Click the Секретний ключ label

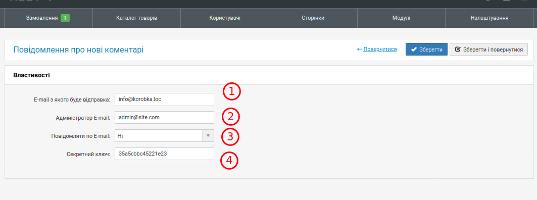pyautogui.click(x=88, y=154)
